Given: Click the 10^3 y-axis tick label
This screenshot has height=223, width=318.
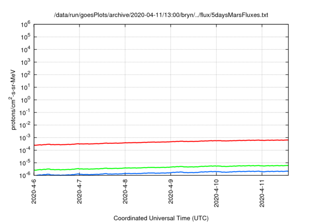Looking at the screenshot, I should (25, 62).
